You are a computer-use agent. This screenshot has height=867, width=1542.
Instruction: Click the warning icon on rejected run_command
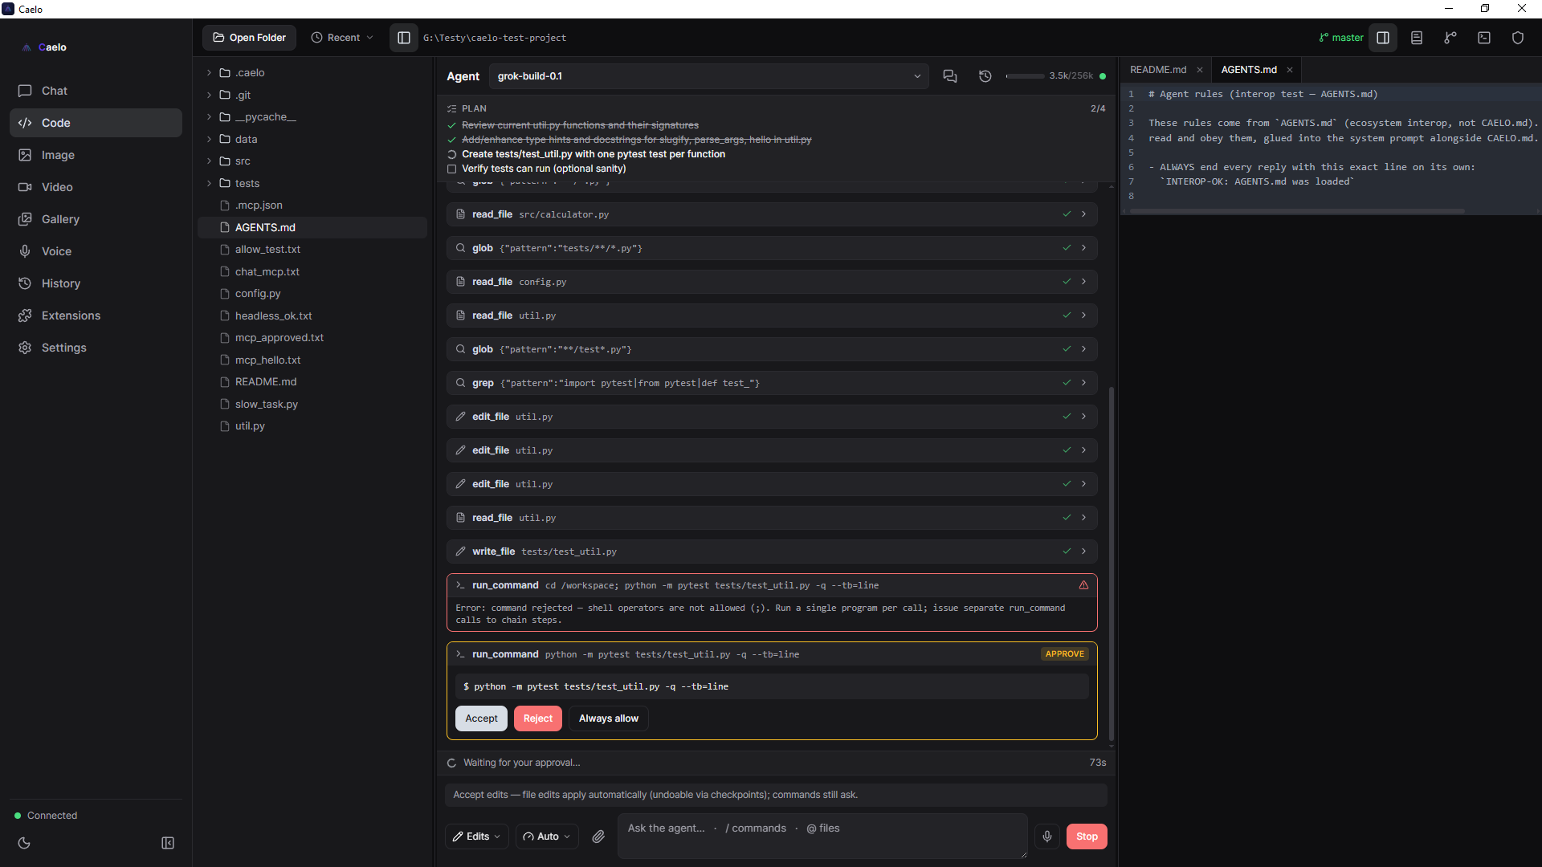pyautogui.click(x=1083, y=585)
